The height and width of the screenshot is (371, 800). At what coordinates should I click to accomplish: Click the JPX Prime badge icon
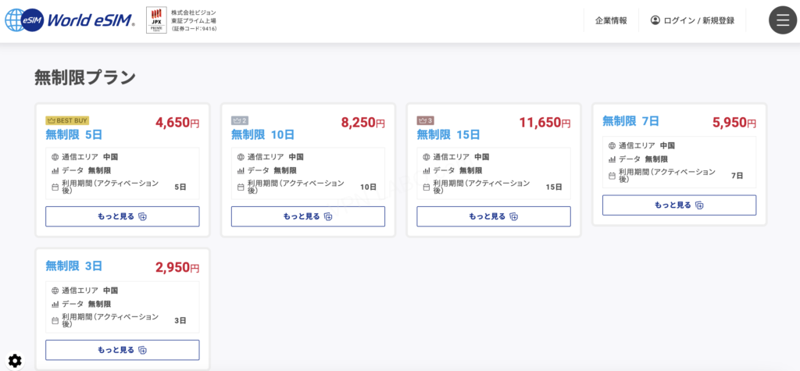[156, 20]
